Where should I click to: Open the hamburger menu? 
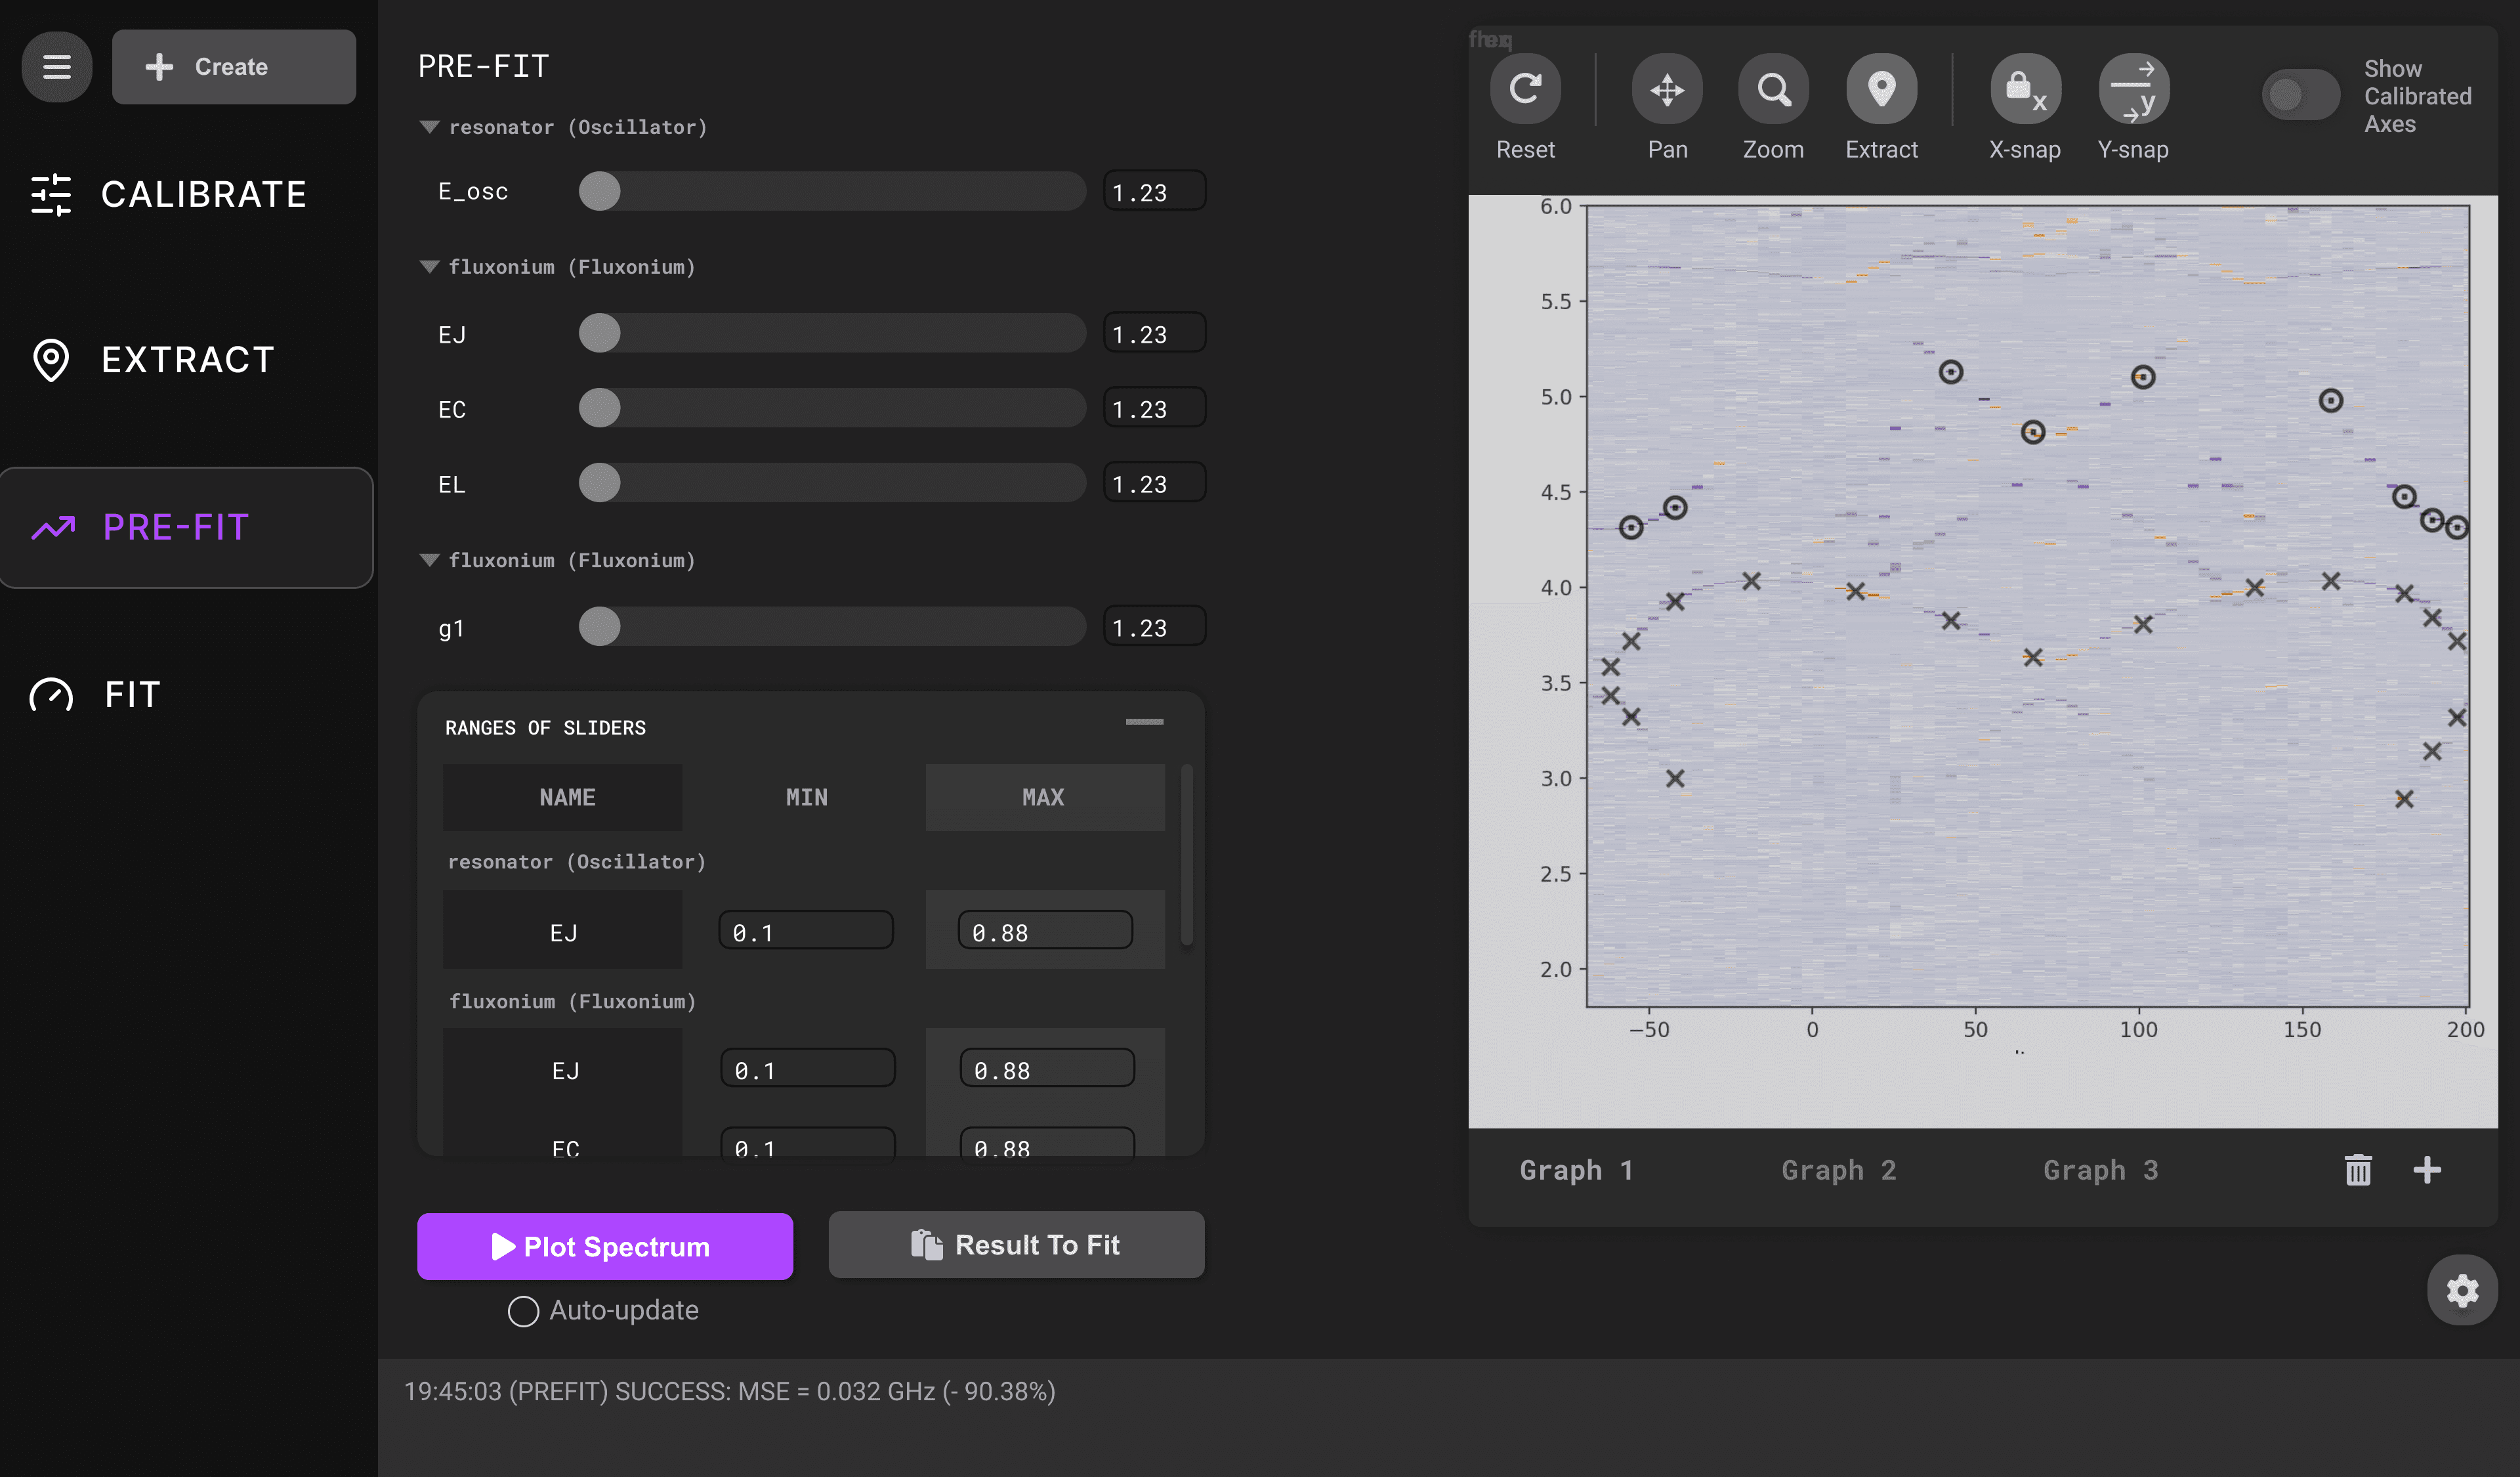pos(57,67)
